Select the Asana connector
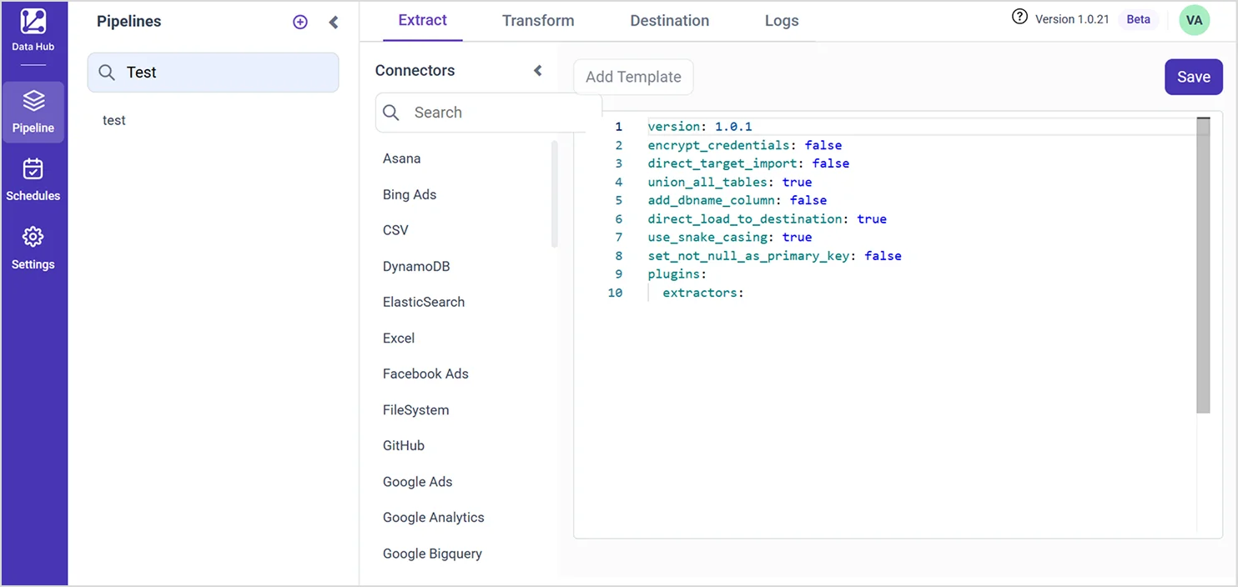 [402, 158]
